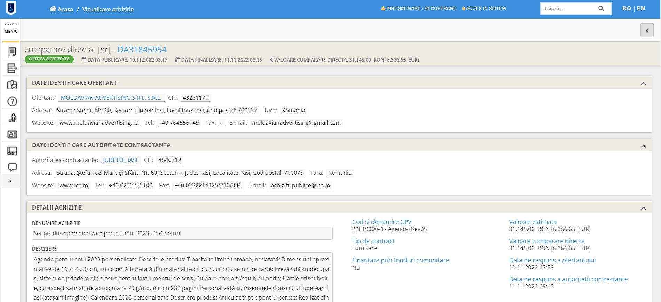Click the MENIU label in sidebar
Viewport: 661px width, 302px height.
click(11, 31)
